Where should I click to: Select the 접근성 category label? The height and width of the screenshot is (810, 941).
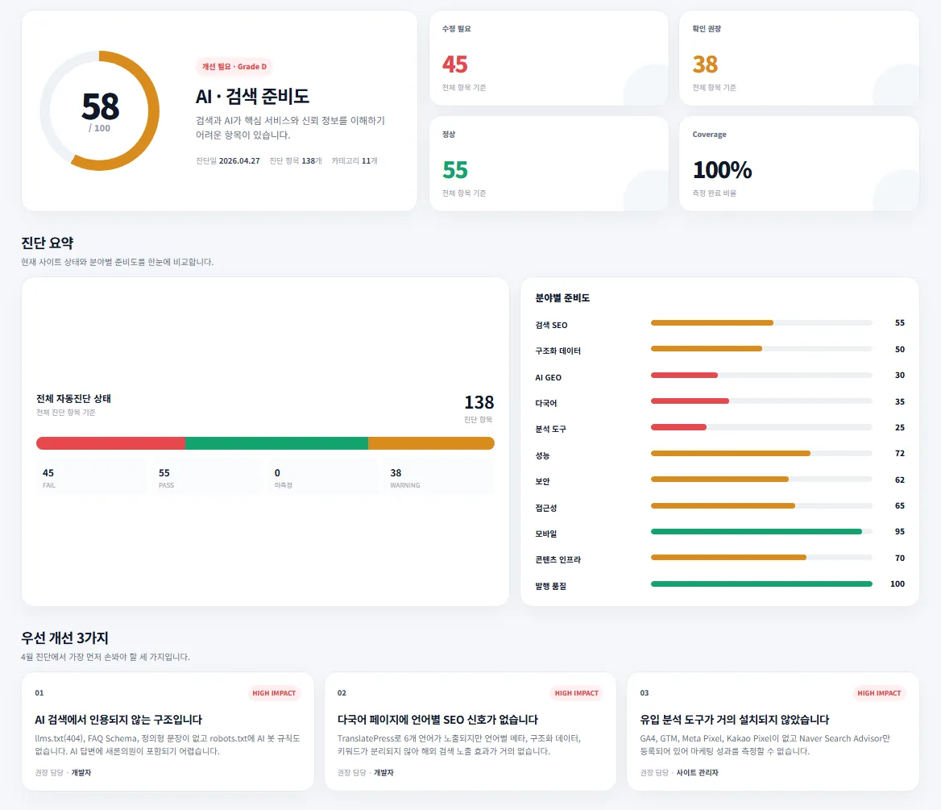[x=546, y=508]
